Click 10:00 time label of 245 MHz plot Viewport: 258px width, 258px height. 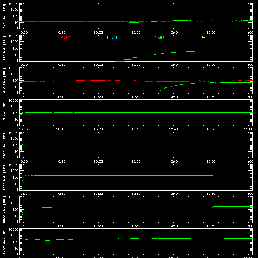coord(23,33)
